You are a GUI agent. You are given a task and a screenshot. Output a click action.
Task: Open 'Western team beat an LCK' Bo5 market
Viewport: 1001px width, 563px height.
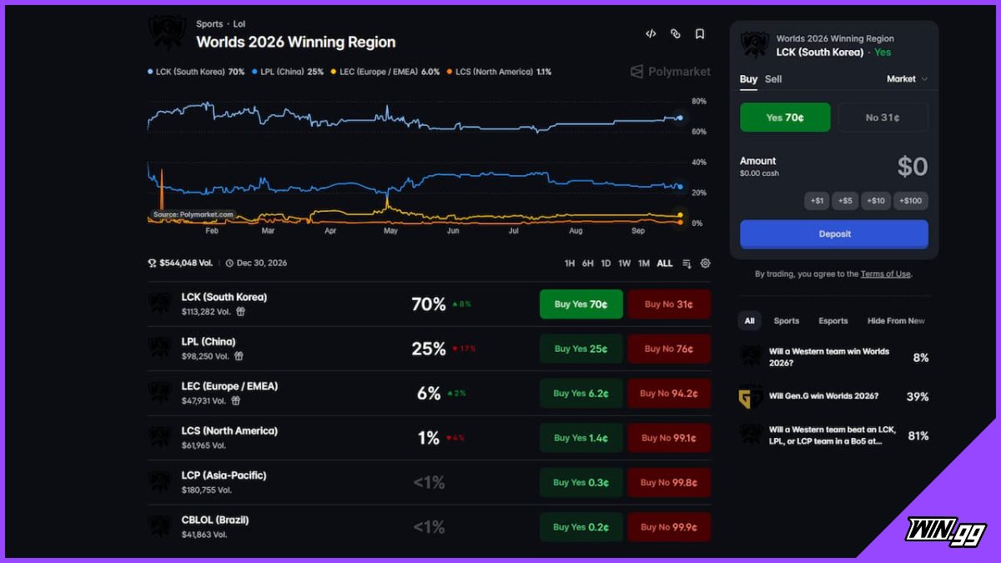[834, 435]
